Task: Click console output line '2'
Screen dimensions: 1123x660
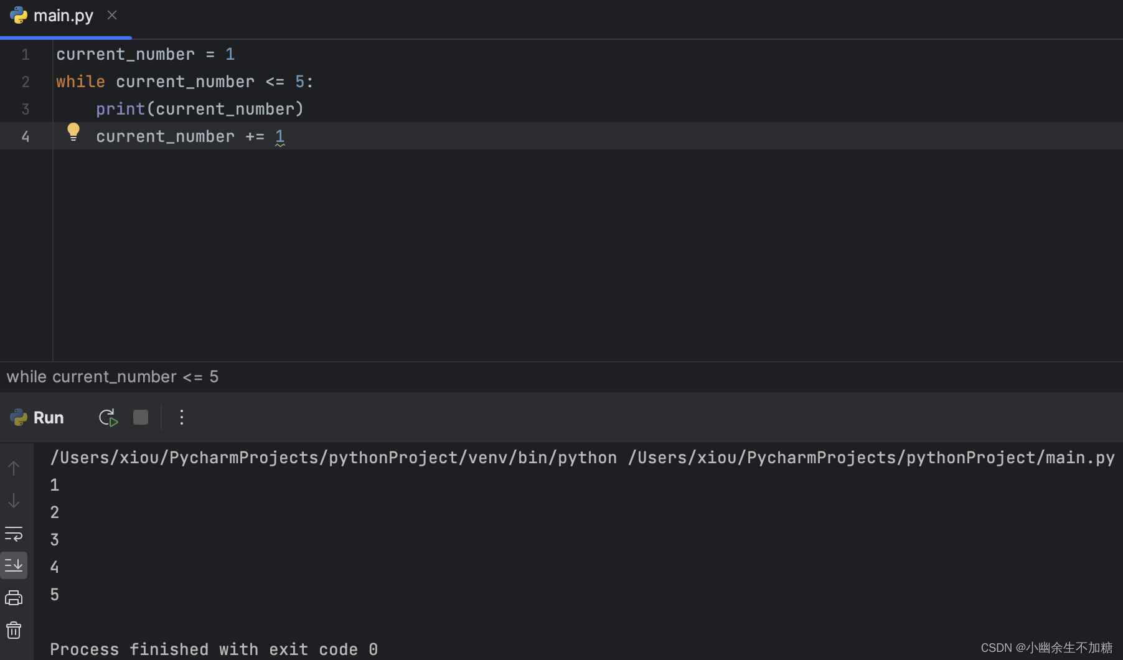Action: [x=55, y=512]
